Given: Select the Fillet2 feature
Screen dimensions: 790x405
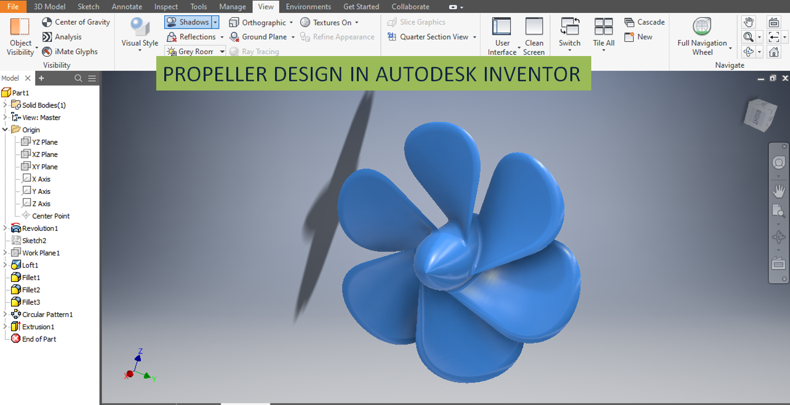Looking at the screenshot, I should (x=26, y=290).
